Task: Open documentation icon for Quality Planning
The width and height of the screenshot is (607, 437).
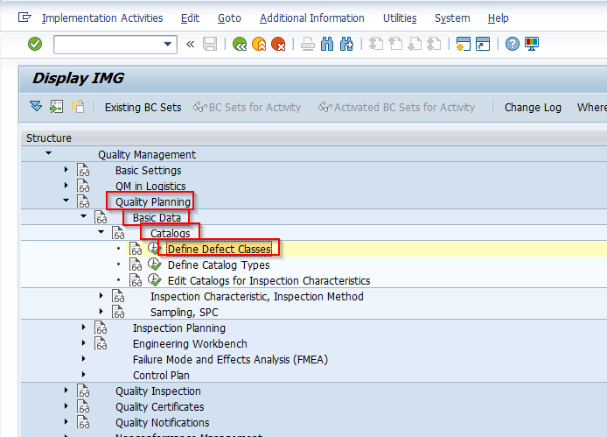Action: (83, 201)
